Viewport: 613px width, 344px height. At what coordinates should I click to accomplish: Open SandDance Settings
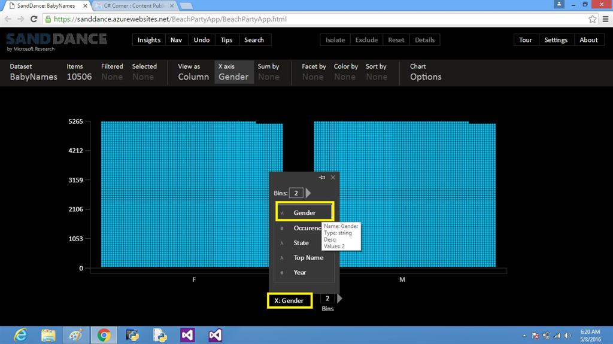[x=556, y=40]
